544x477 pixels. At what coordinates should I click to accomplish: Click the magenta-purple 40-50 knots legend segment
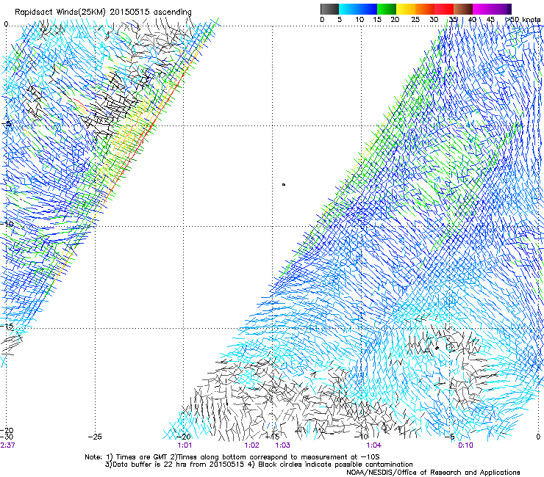492,9
